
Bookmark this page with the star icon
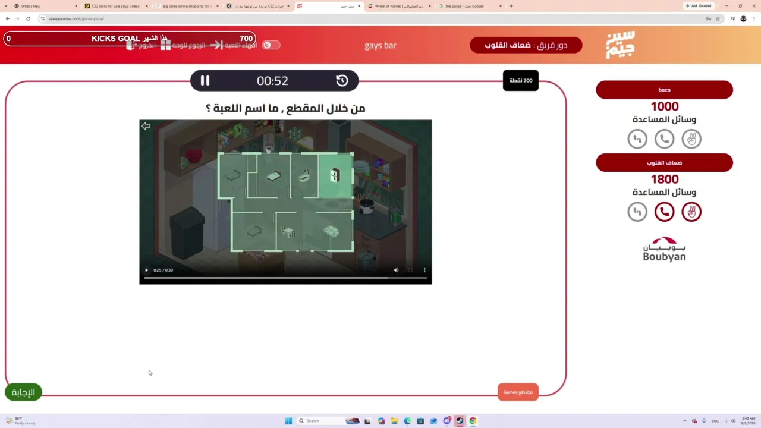pos(718,18)
